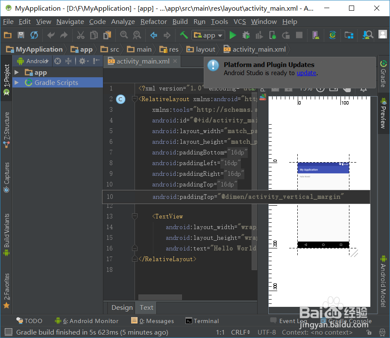Run app with green play button
The width and height of the screenshot is (390, 338).
[x=233, y=35]
